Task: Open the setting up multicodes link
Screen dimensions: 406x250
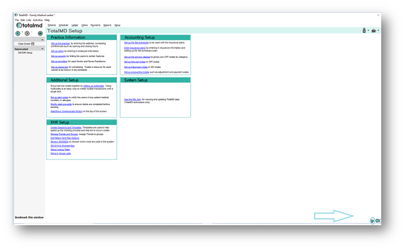Action: [x=93, y=86]
